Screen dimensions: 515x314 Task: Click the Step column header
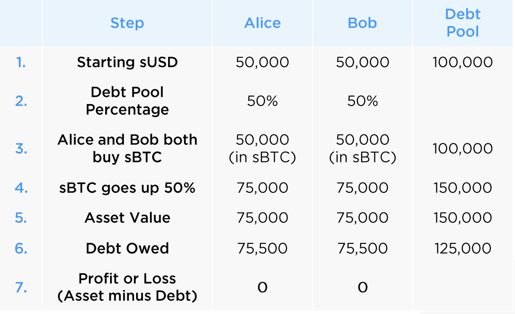click(127, 23)
